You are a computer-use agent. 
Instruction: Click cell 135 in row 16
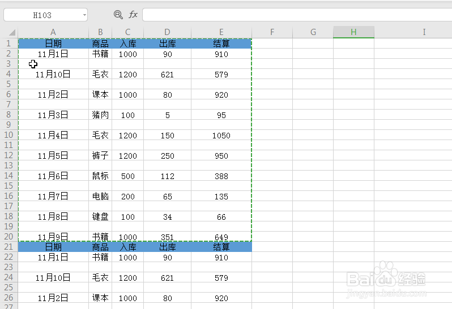click(221, 197)
